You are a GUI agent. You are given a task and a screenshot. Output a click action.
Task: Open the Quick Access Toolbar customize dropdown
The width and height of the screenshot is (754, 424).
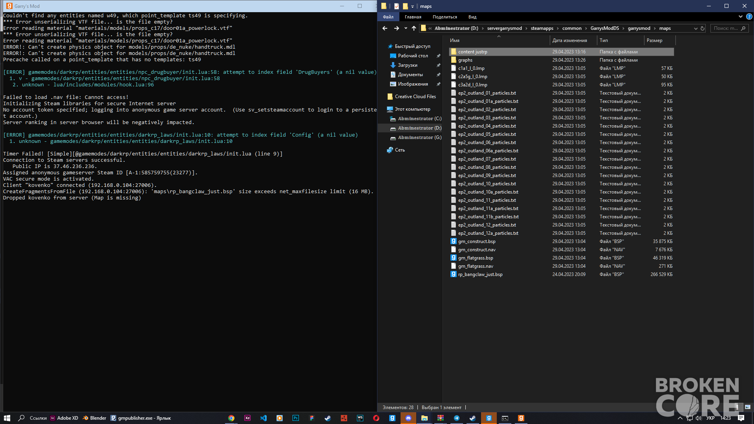[x=412, y=7]
